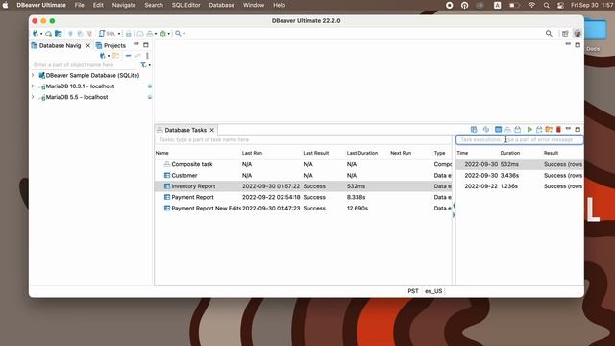Image resolution: width=615 pixels, height=346 pixels.
Task: Click the blue folder icon in main toolbar
Action: 59,34
